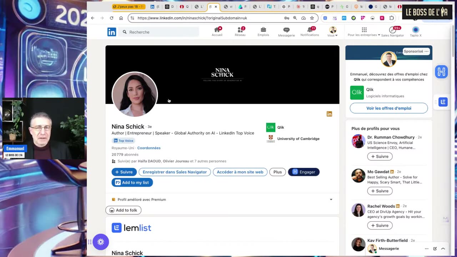Follow Rachel Woods with Suivre

[x=380, y=226]
